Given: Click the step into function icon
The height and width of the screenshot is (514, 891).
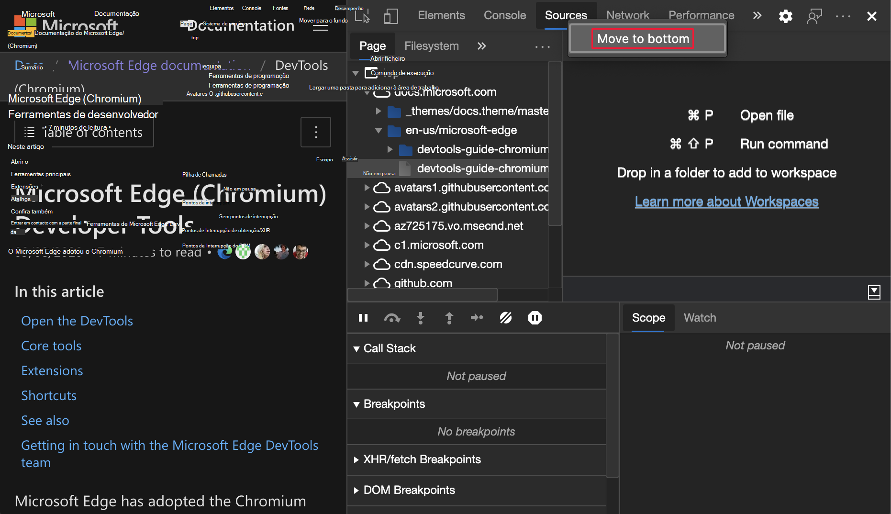Looking at the screenshot, I should click(x=421, y=318).
